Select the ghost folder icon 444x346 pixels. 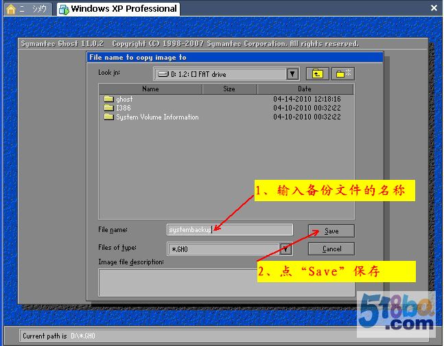click(108, 99)
